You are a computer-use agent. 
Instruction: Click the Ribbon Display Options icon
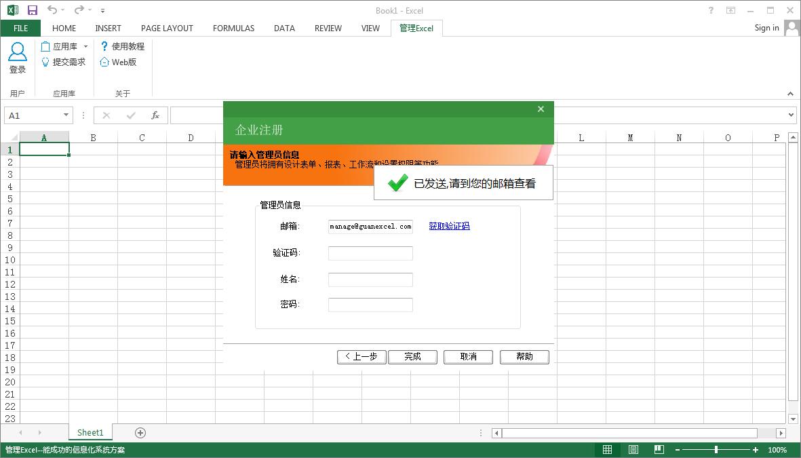click(x=731, y=10)
